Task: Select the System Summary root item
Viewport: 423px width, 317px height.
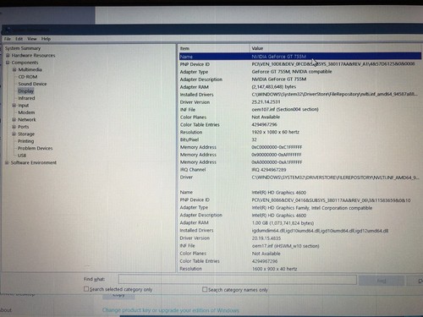Action: [23, 48]
